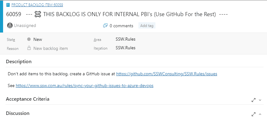Maximize the Acceptance Criteria section

click(x=253, y=100)
